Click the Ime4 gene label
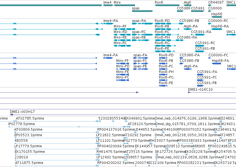This screenshot has width=236, height=167. click(x=107, y=2)
